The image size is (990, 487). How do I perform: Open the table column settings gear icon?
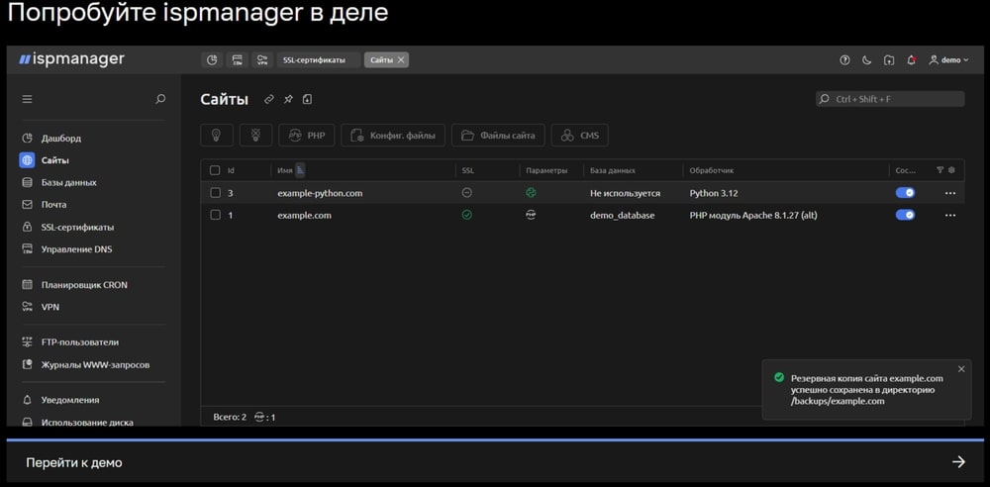click(951, 170)
